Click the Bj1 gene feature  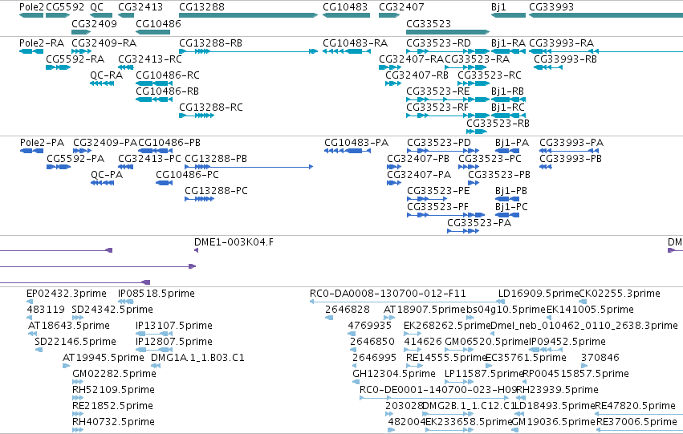508,15
